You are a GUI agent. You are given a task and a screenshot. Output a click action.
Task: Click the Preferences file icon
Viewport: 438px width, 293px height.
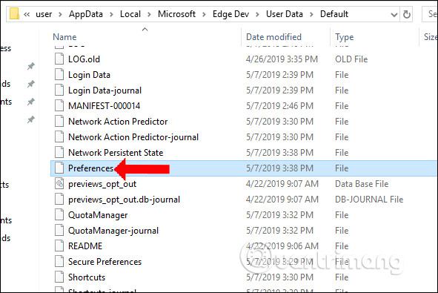click(59, 168)
